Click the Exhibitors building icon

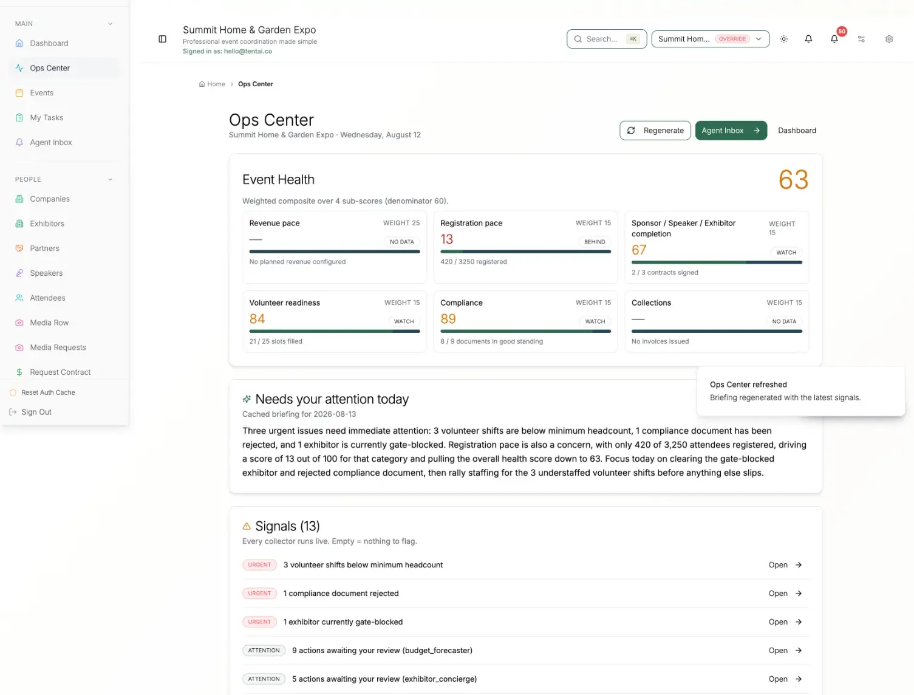tap(19, 224)
